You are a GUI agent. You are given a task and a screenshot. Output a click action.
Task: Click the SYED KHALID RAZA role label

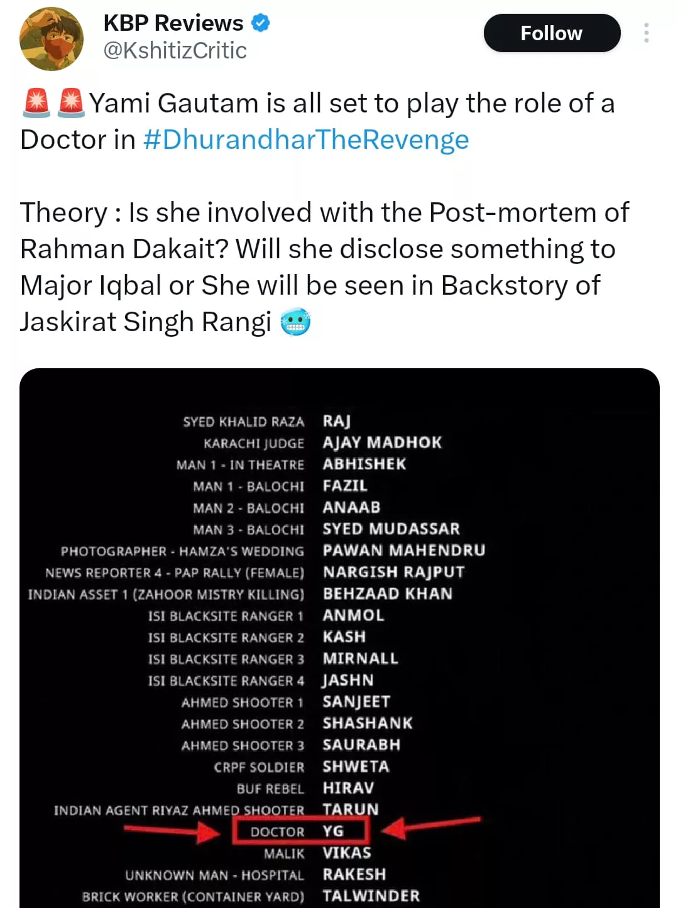tap(243, 422)
